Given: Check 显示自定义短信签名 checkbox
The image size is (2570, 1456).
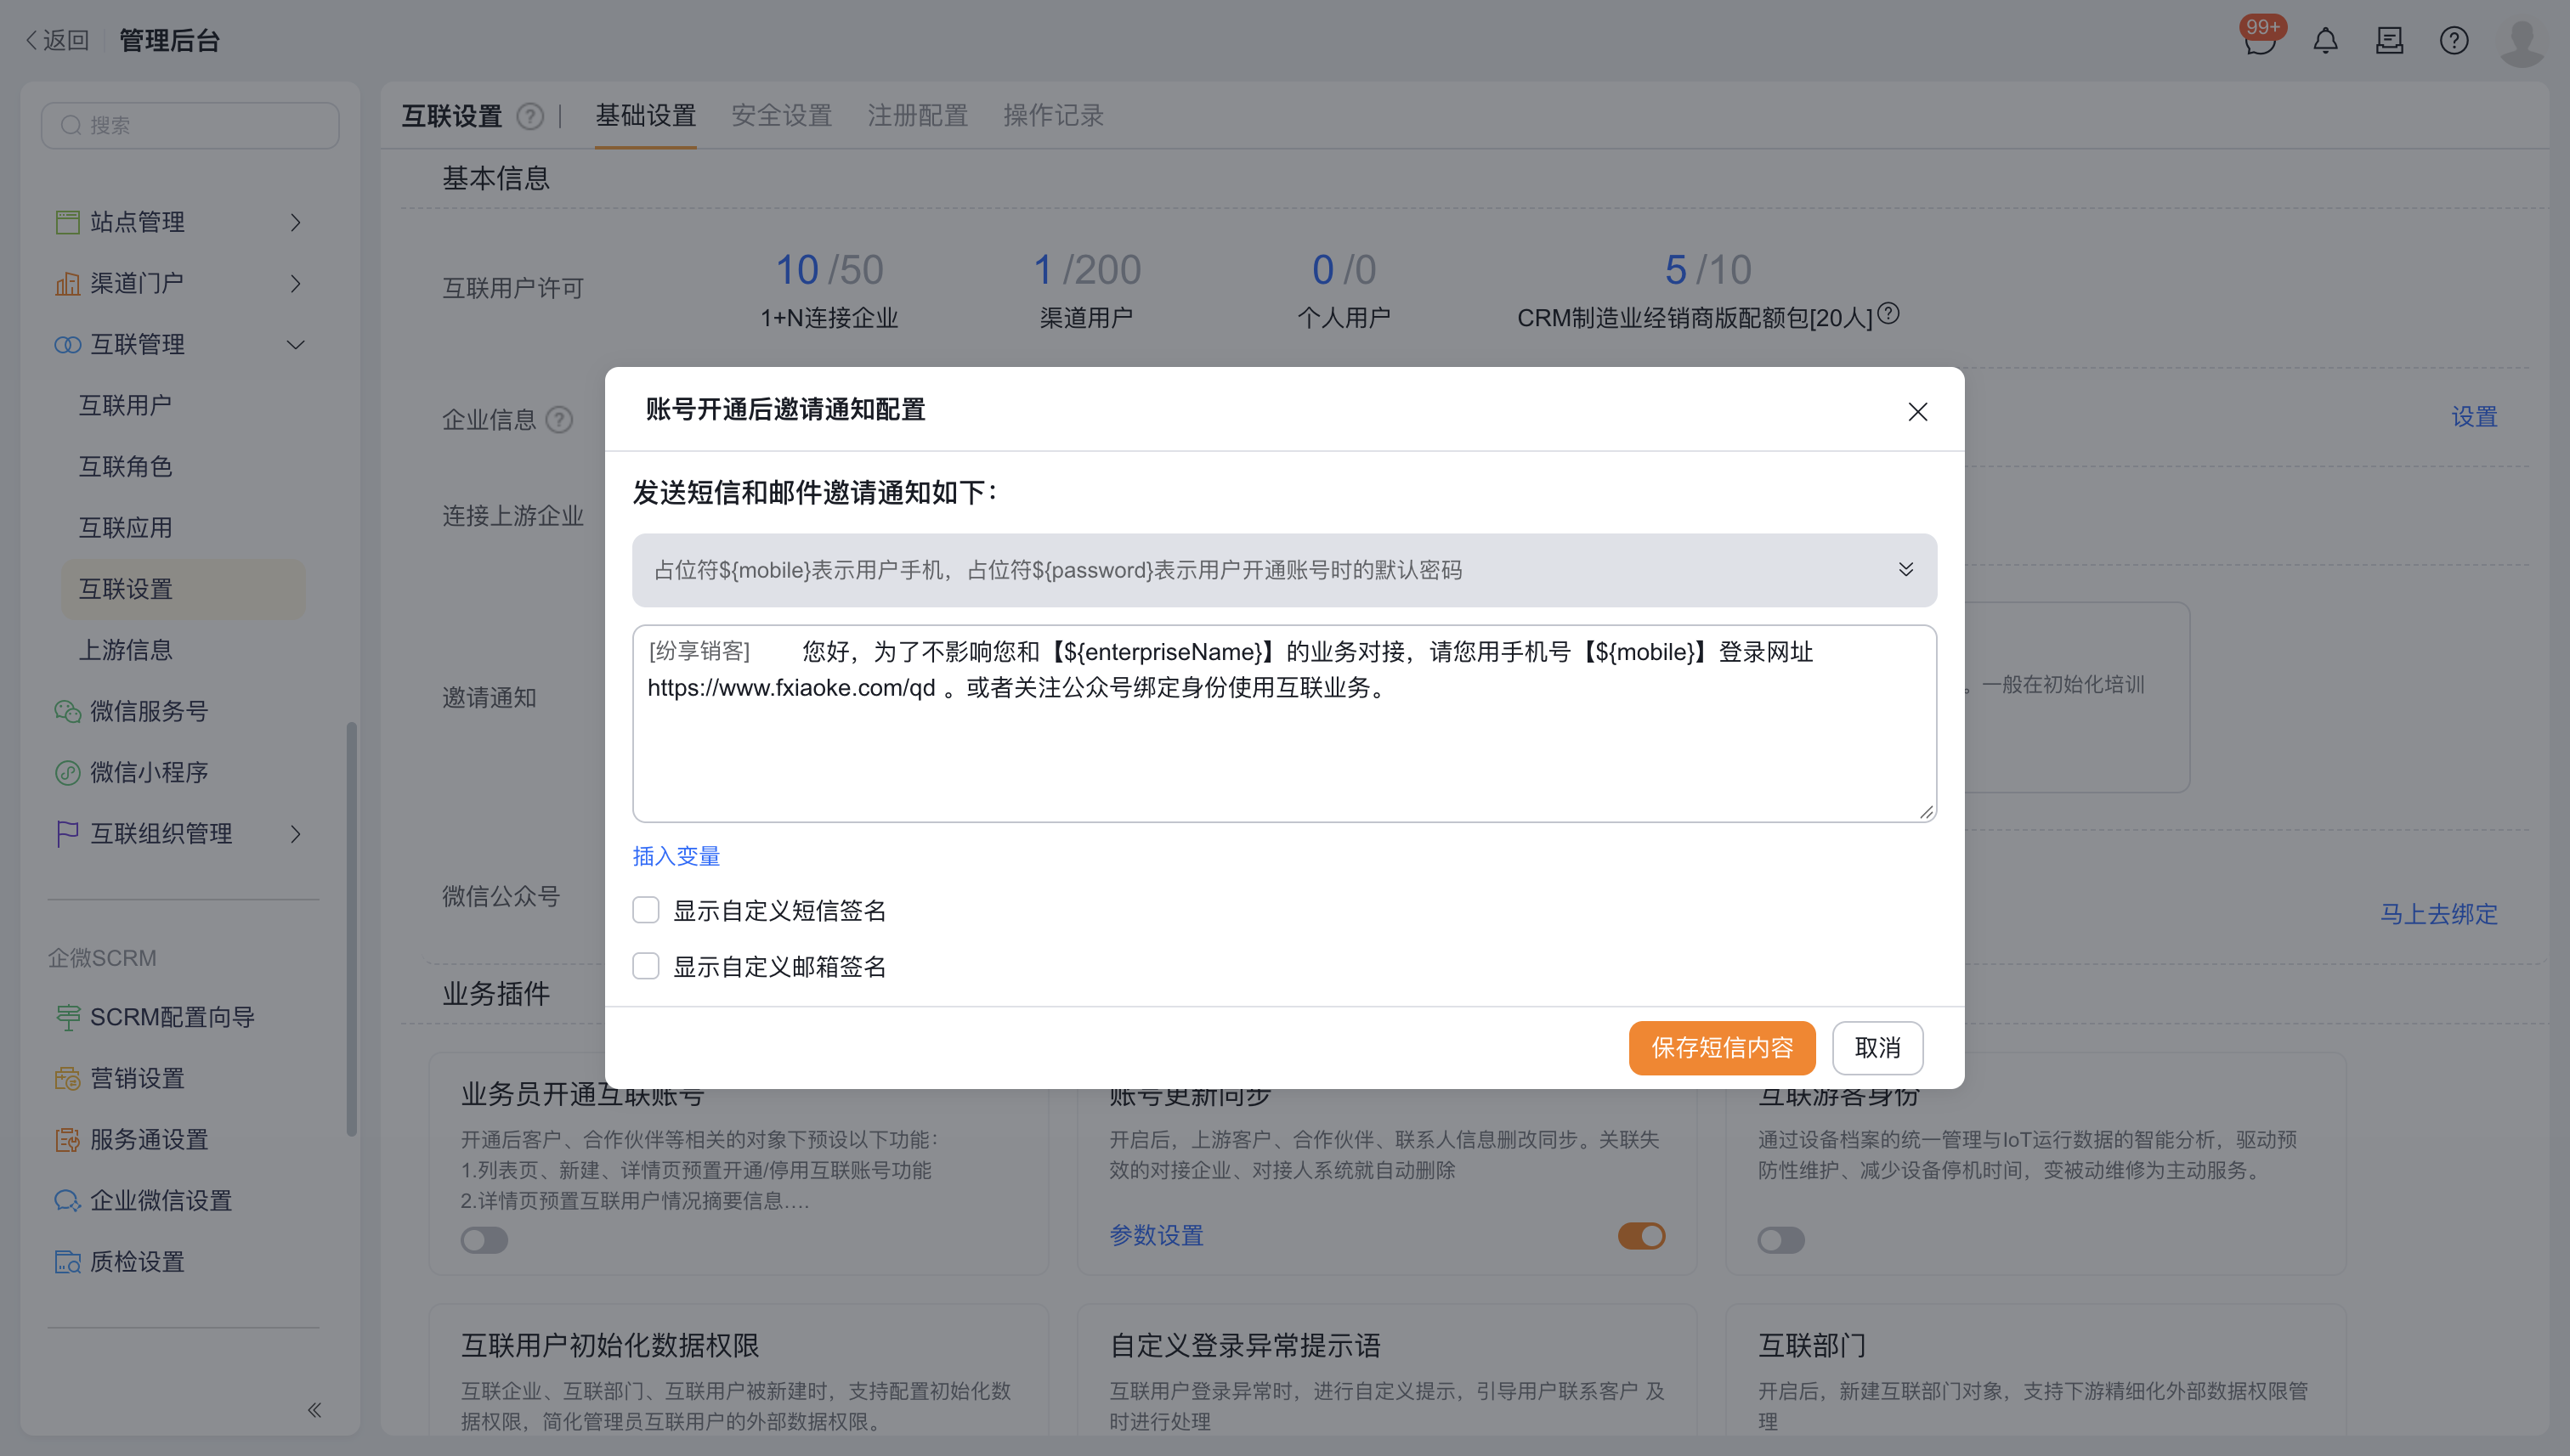Looking at the screenshot, I should (x=645, y=910).
